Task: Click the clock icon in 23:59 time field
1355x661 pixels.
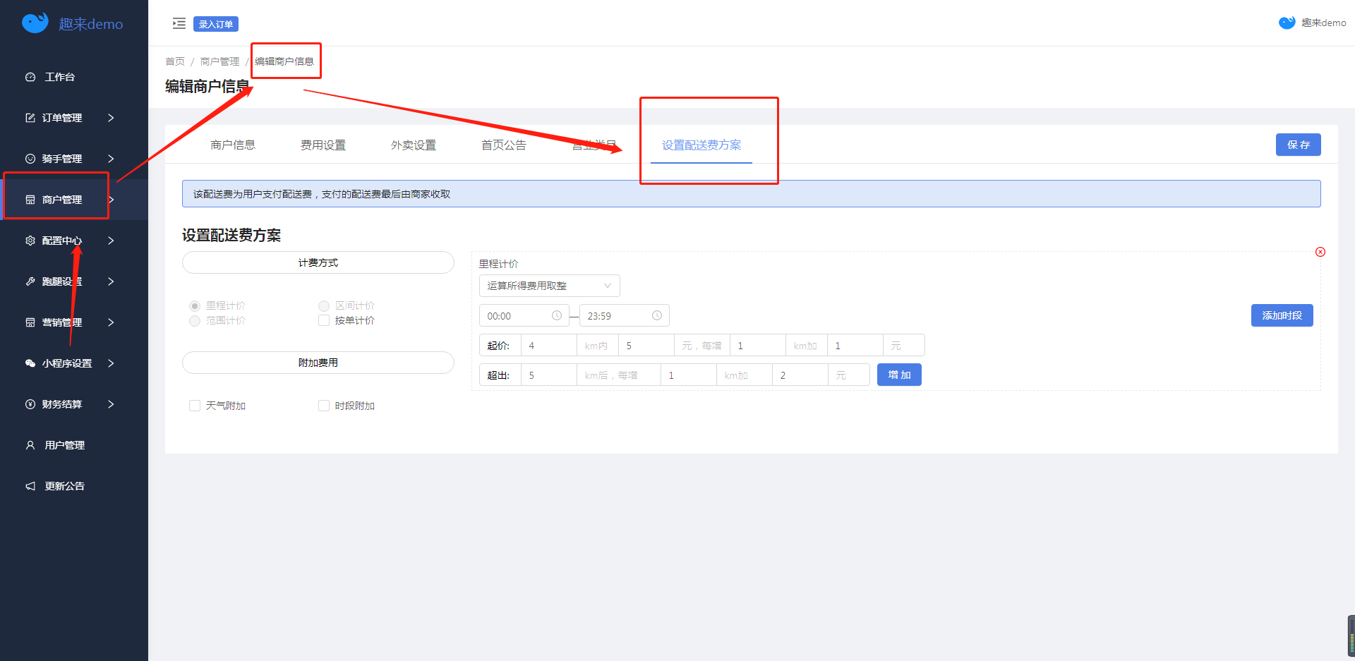Action: (657, 315)
